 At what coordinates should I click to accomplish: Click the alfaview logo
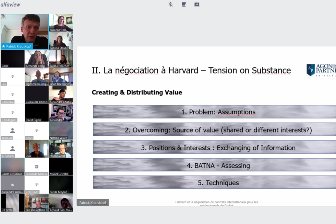[10, 4]
